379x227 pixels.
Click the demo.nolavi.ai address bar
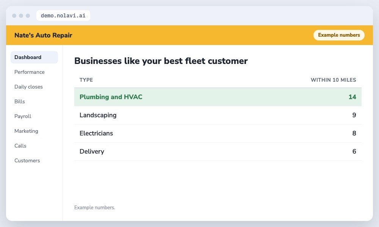[63, 16]
